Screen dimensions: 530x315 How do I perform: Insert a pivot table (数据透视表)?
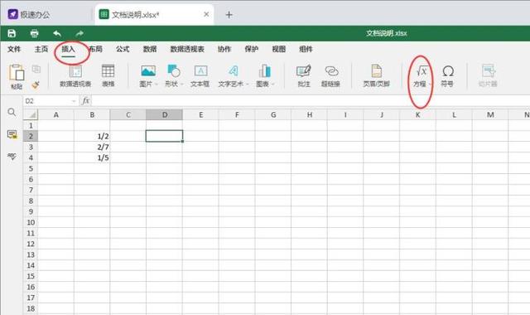tap(75, 76)
